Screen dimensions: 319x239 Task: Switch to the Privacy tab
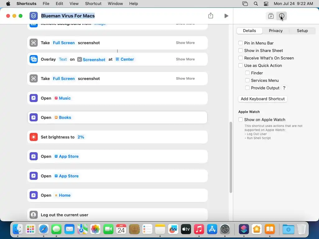(x=275, y=31)
